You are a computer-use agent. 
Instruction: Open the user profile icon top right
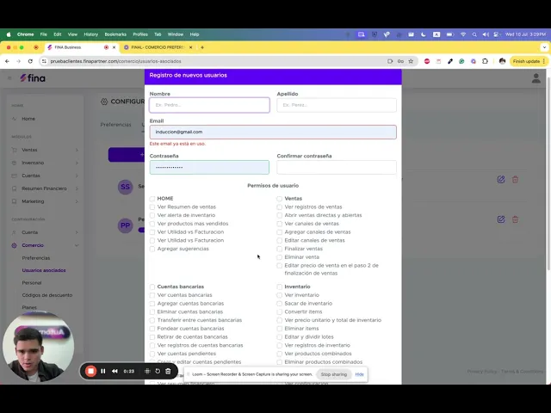536,78
